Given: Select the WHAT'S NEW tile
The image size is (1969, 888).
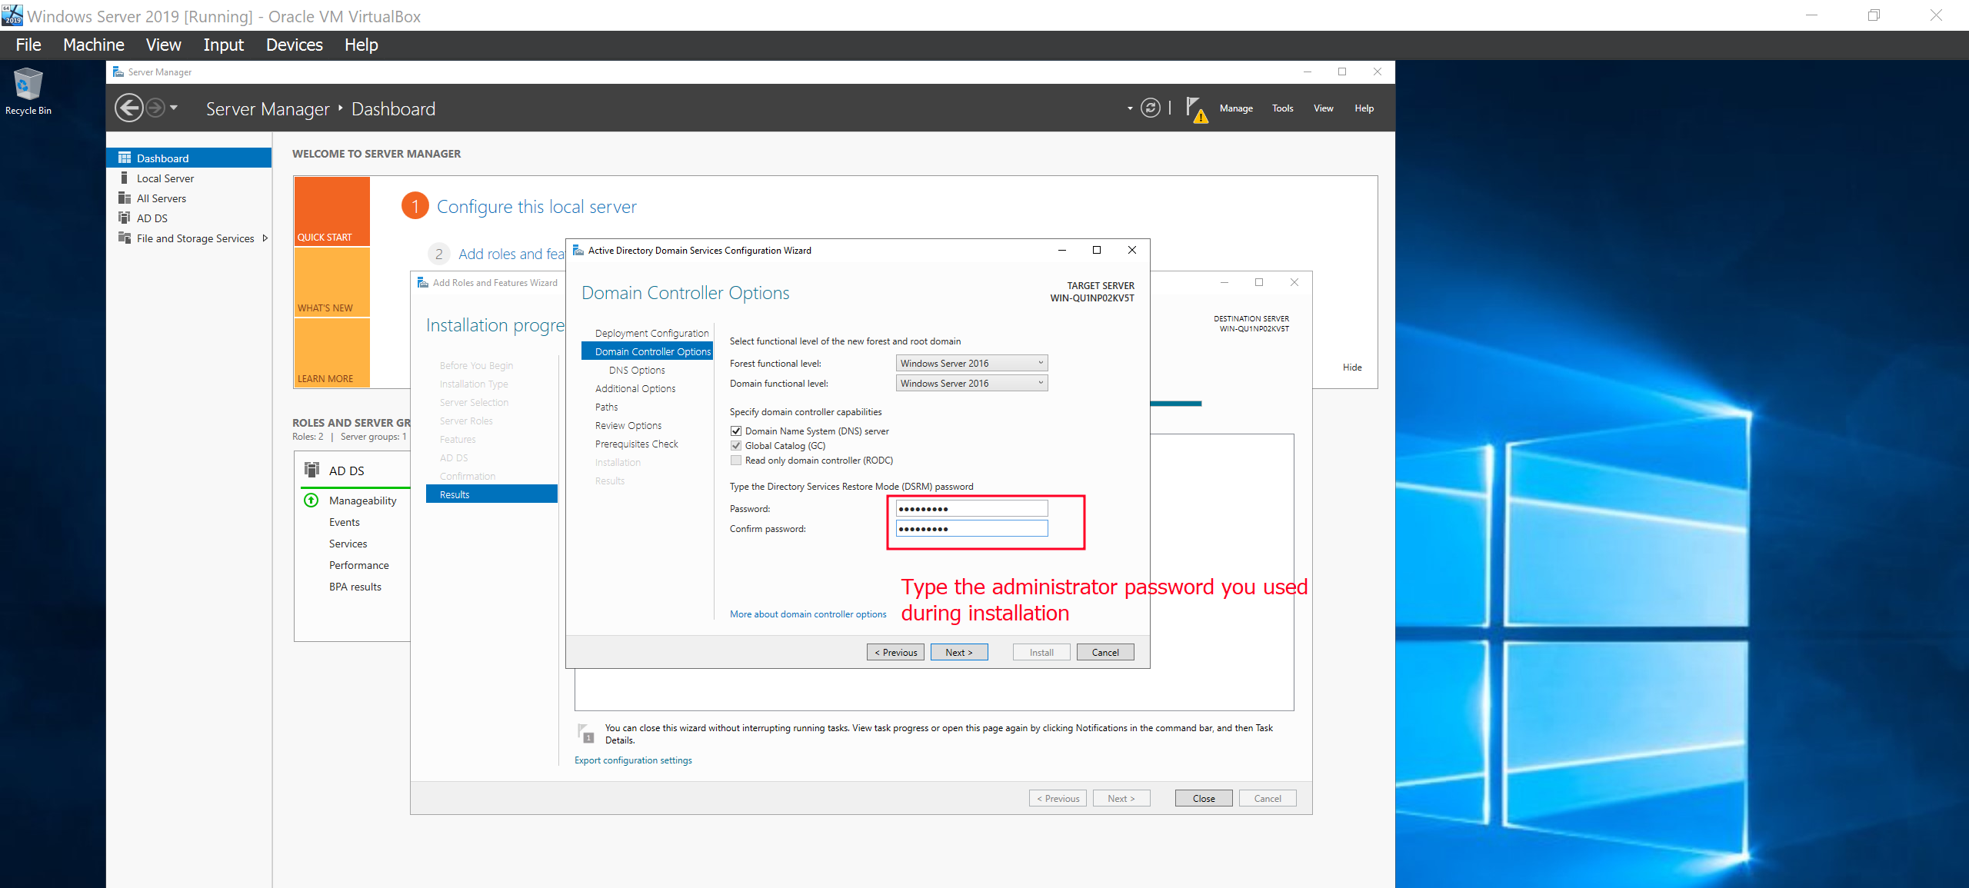Looking at the screenshot, I should (x=332, y=281).
